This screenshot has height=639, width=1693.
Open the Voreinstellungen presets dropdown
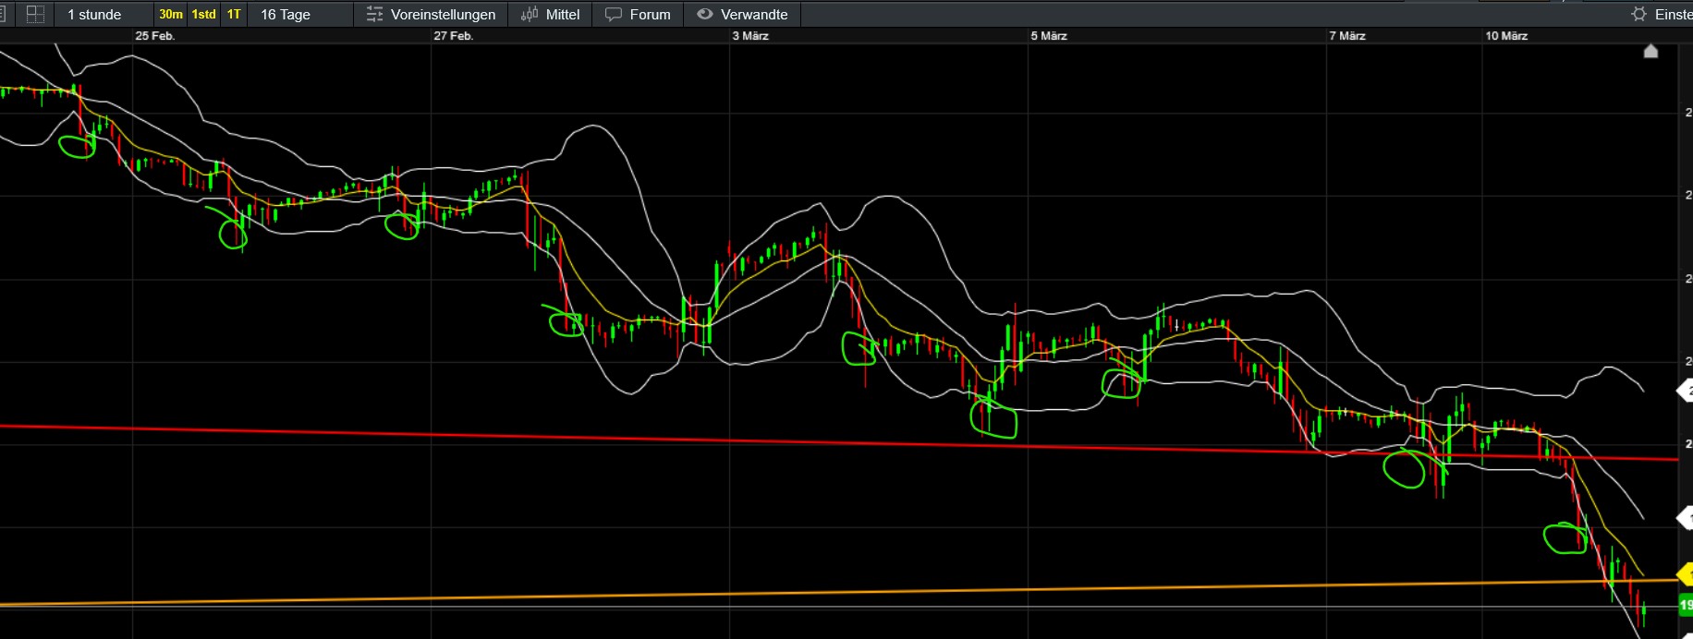pos(443,14)
